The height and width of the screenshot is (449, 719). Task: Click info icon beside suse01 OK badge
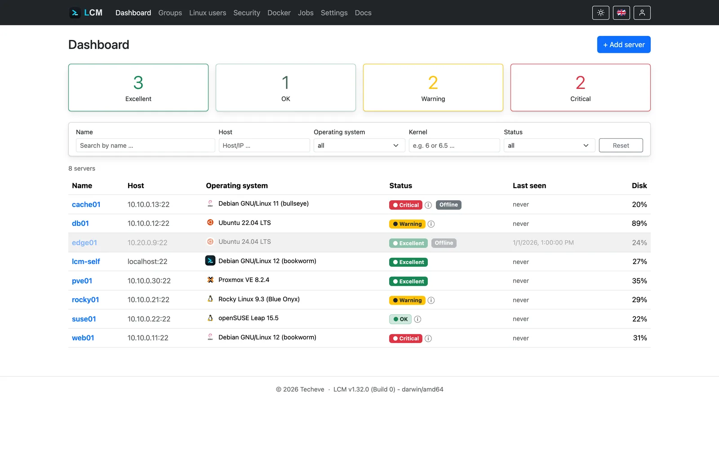point(417,319)
